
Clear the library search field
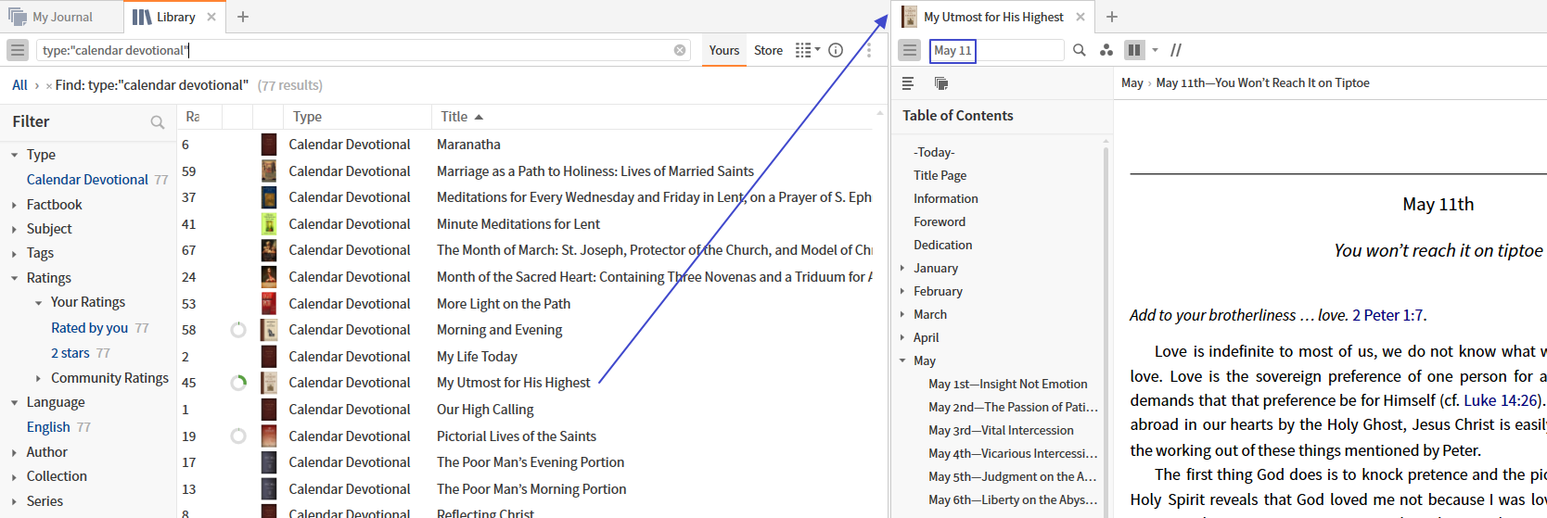(680, 50)
